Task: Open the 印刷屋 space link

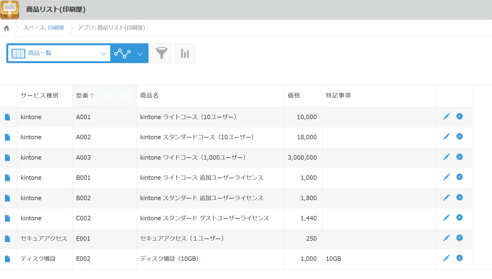Action: pyautogui.click(x=56, y=28)
